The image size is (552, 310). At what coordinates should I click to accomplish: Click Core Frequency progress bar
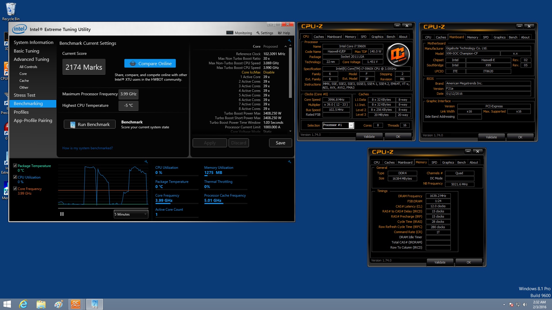(x=177, y=203)
